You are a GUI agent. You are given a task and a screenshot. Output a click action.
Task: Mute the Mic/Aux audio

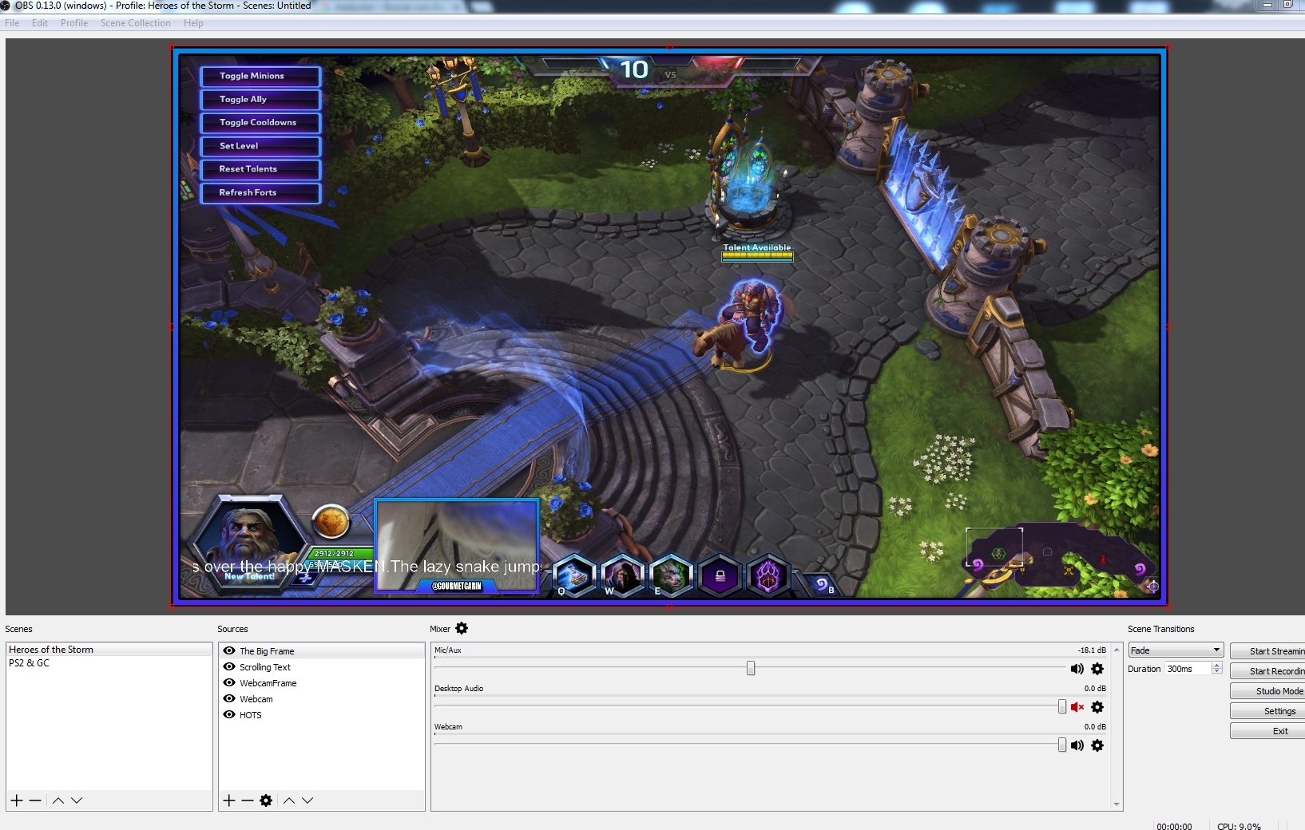1077,669
